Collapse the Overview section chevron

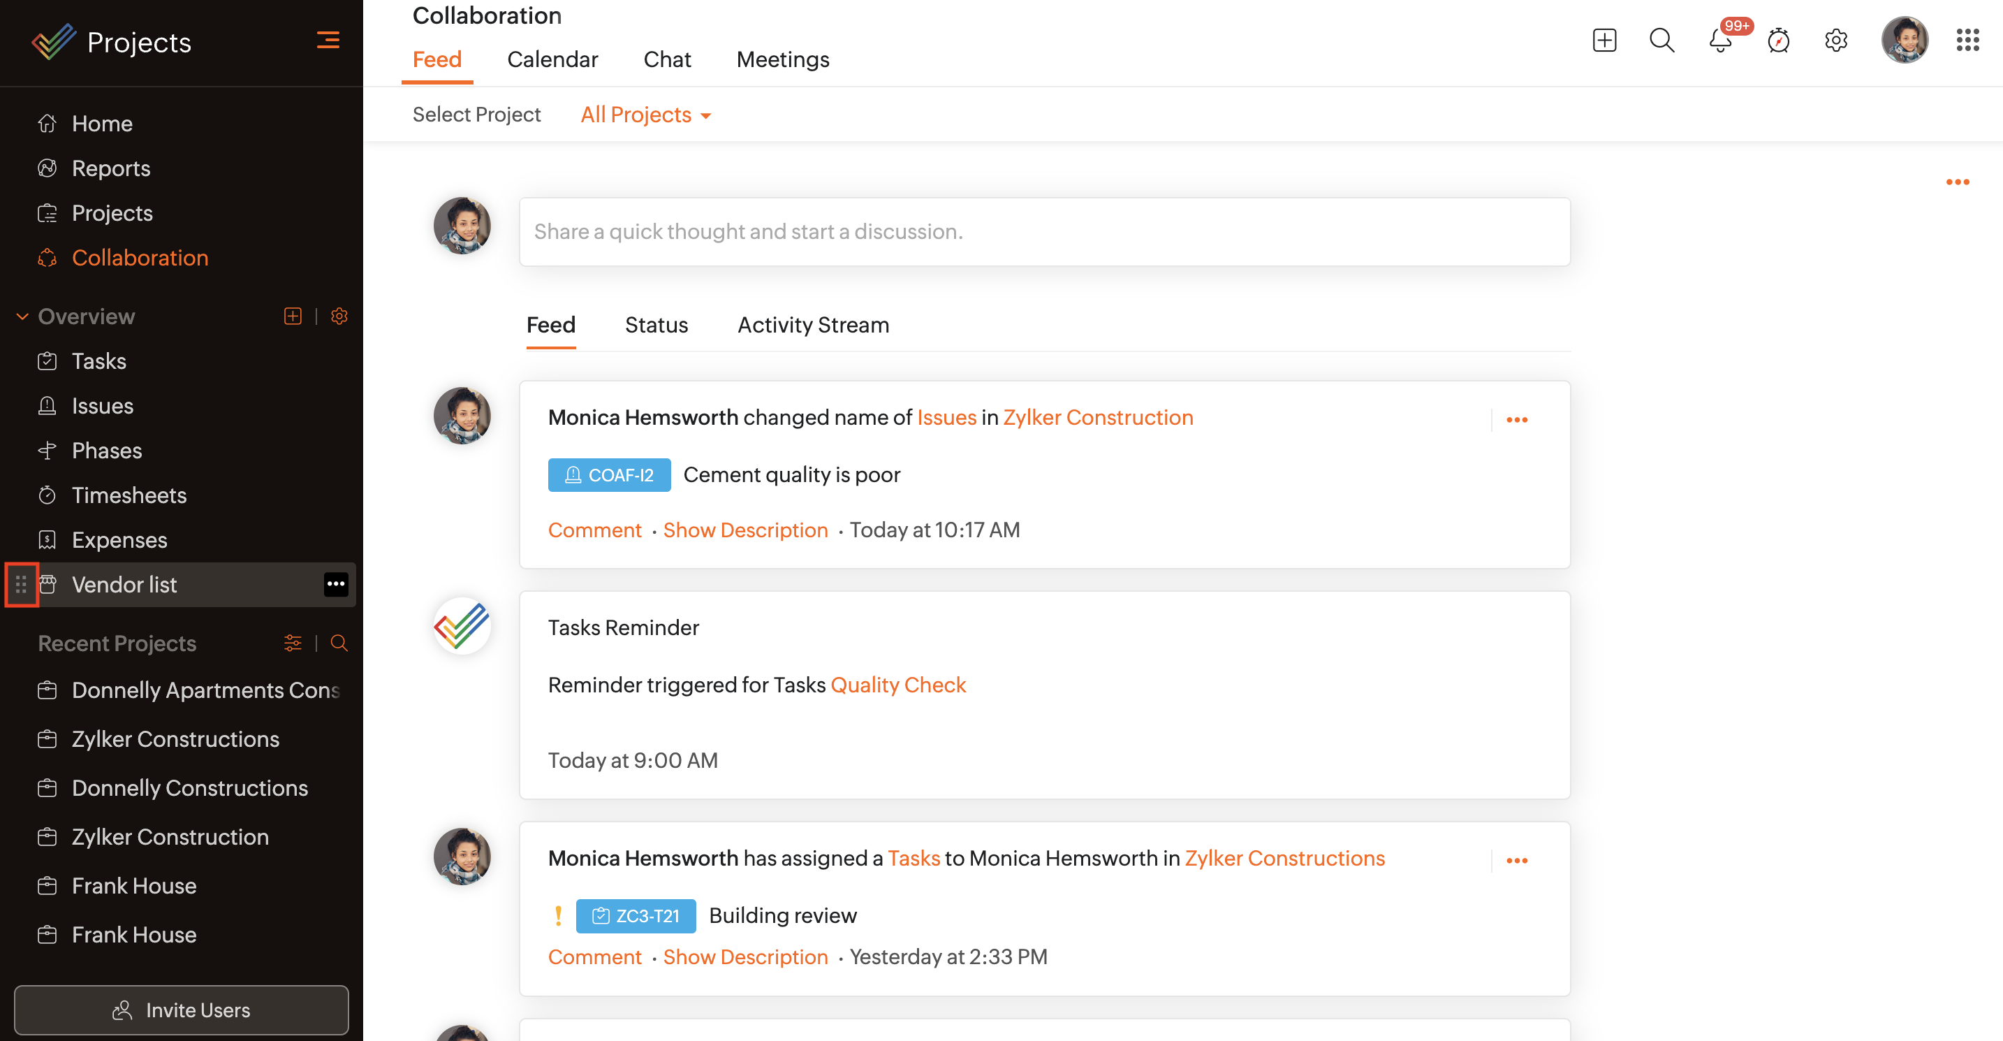(22, 316)
